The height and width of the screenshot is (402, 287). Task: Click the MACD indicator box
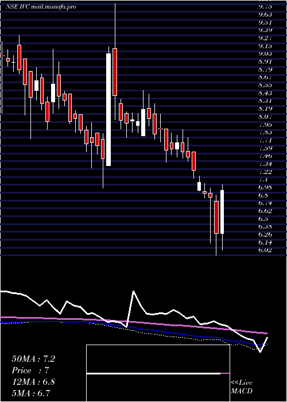click(x=158, y=373)
